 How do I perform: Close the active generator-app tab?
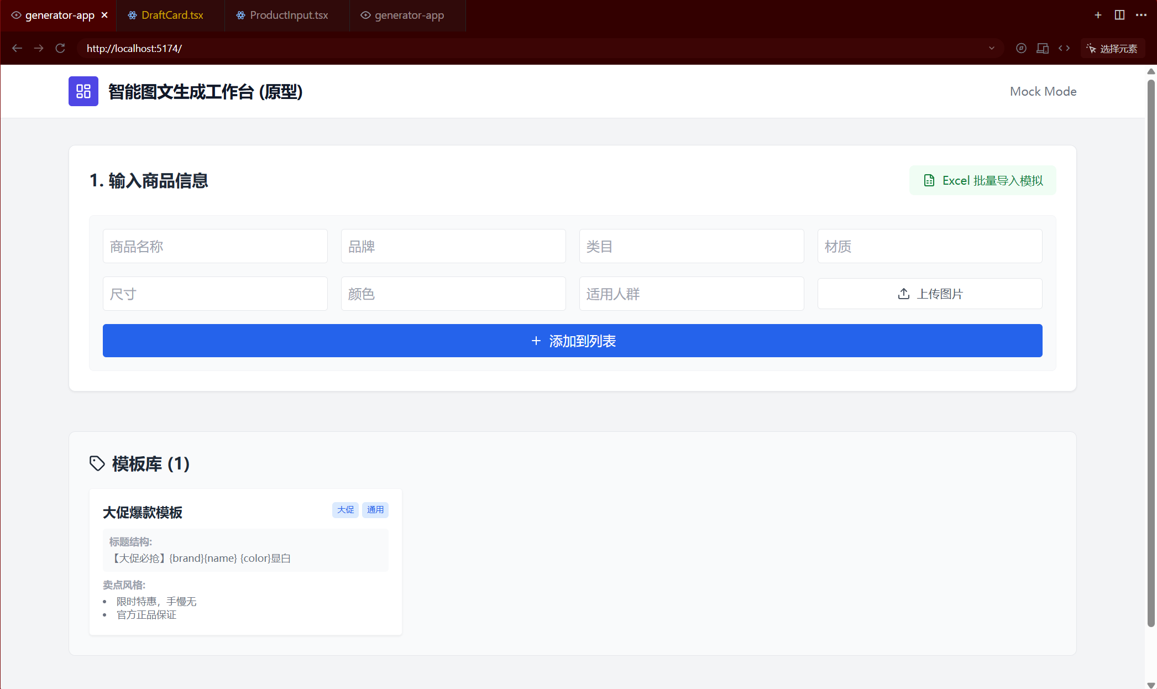coord(104,15)
